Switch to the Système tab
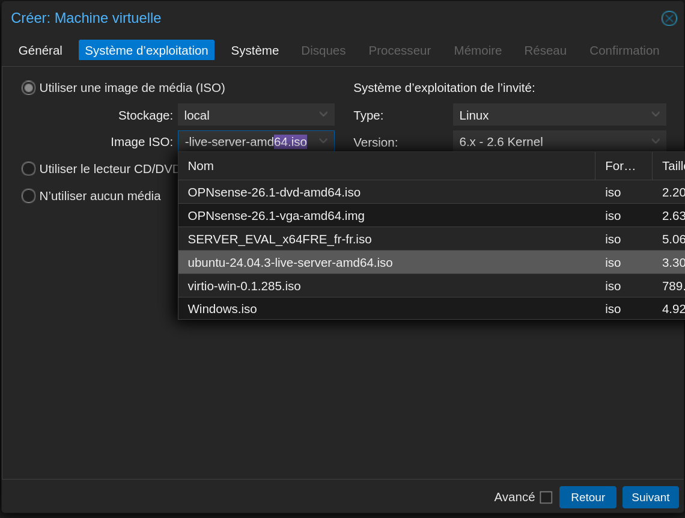This screenshot has width=685, height=518. (255, 50)
